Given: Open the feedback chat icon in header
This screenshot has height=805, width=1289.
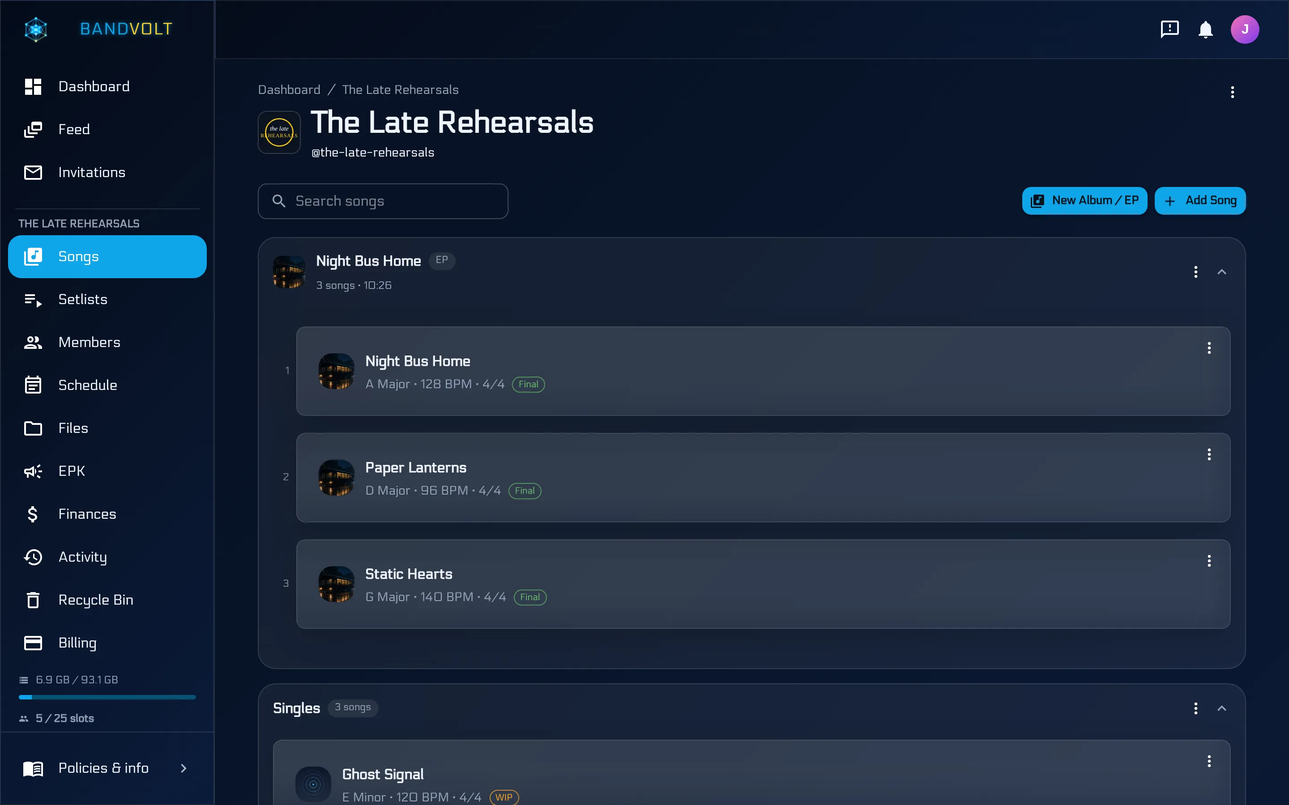Looking at the screenshot, I should (1169, 29).
